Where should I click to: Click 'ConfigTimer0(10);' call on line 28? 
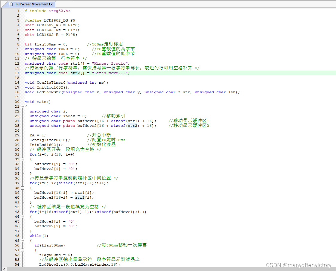[50, 140]
